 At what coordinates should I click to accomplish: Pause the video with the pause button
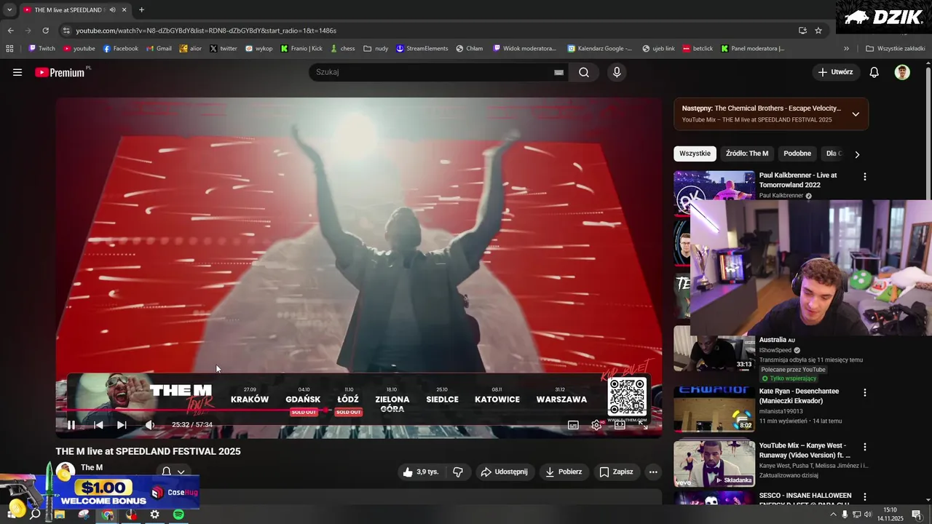click(71, 425)
